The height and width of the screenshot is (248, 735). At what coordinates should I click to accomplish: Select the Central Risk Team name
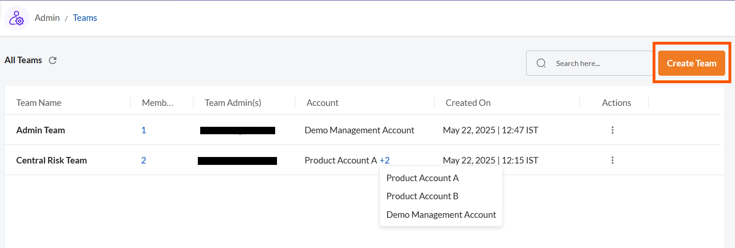click(x=51, y=160)
